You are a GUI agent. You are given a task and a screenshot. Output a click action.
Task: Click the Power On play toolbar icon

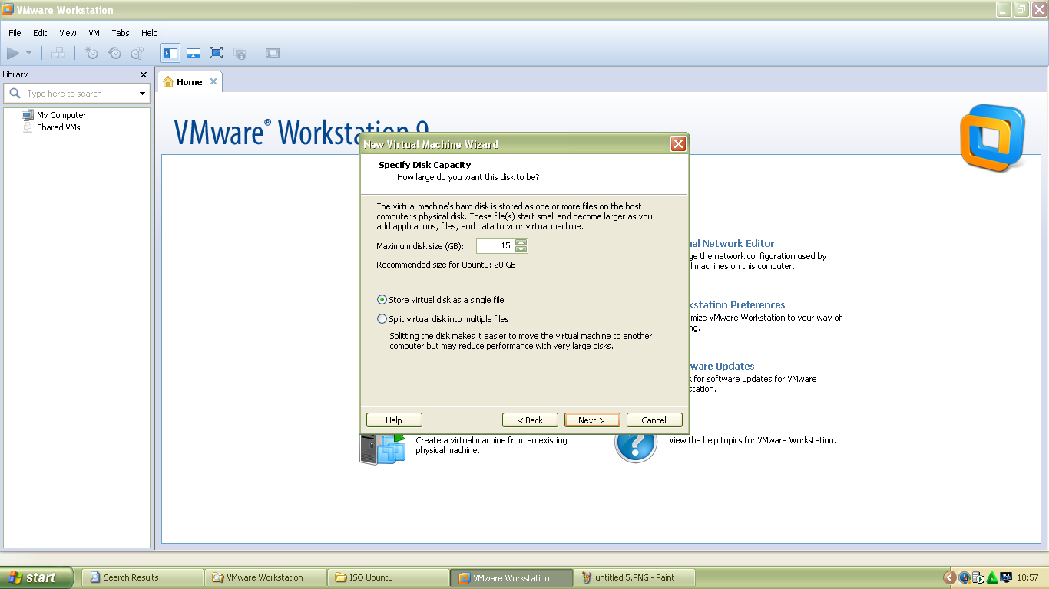coord(13,53)
